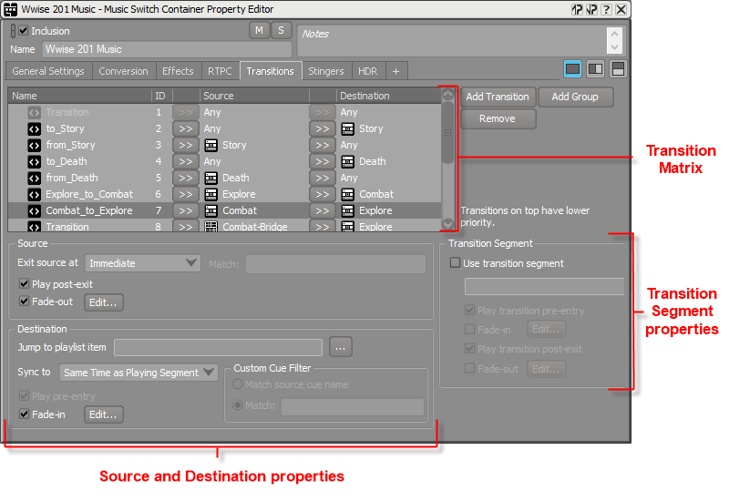This screenshot has width=729, height=501.
Task: Click Combat-Bridge source icon in row 8
Action: [x=211, y=227]
